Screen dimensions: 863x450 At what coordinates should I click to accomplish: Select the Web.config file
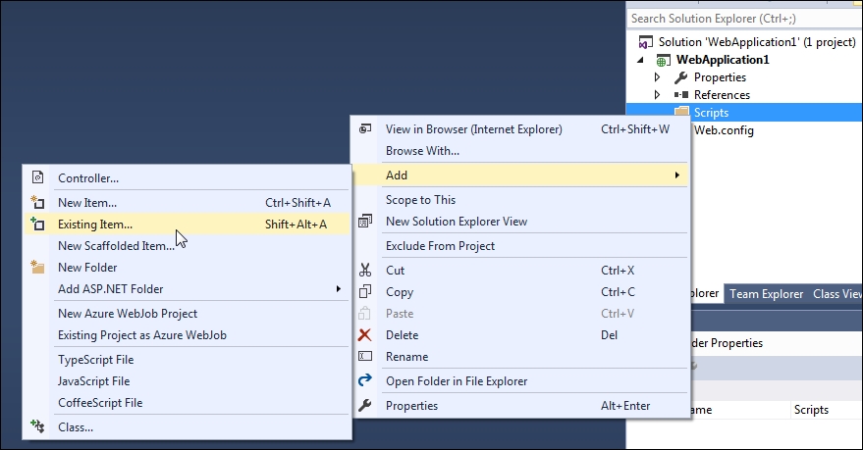point(724,130)
